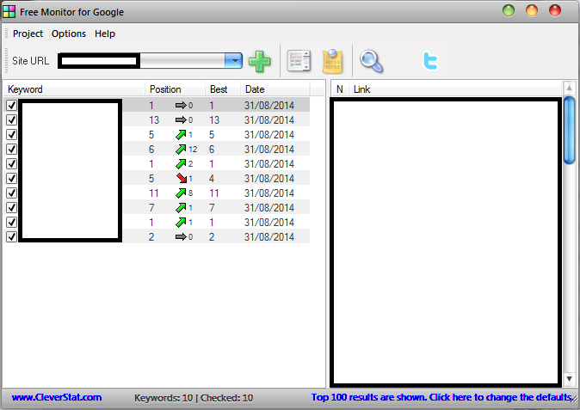Image resolution: width=580 pixels, height=410 pixels.
Task: Toggle the first keyword row checkbox
Action: [x=11, y=105]
